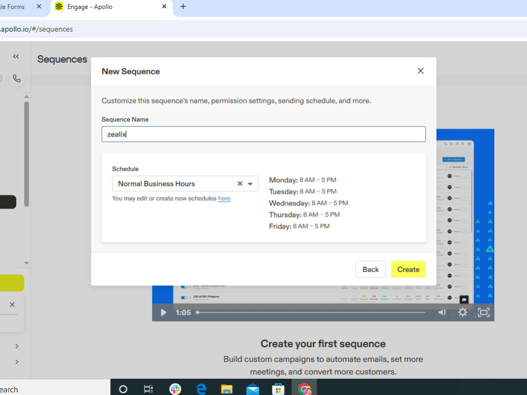The height and width of the screenshot is (395, 527).
Task: Dismiss the sidebar panel with X icon
Action: point(12,304)
